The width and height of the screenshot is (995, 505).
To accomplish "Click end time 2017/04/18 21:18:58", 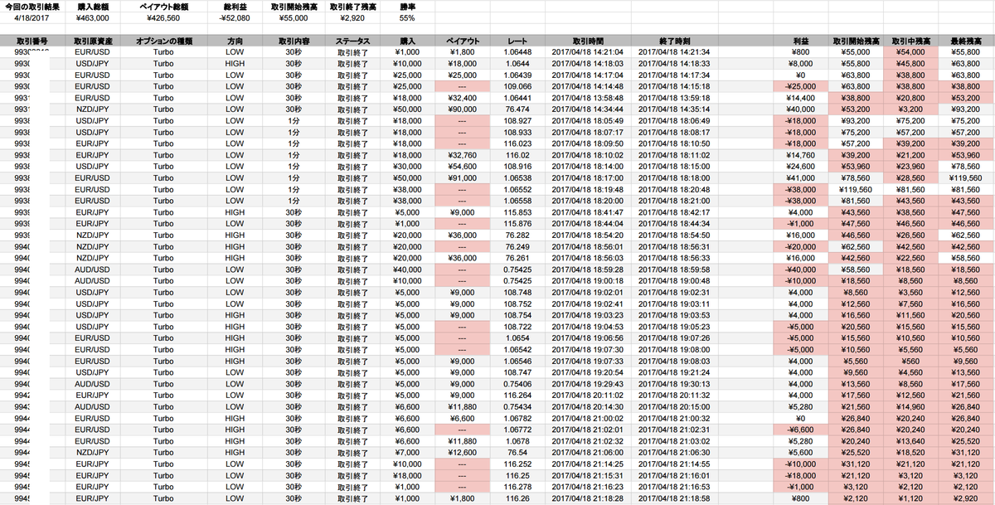I will [x=676, y=499].
